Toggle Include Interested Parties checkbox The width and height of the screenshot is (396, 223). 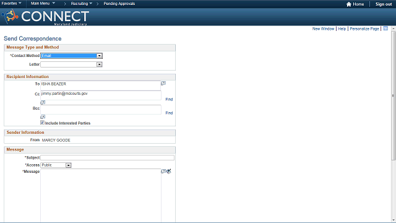point(42,123)
